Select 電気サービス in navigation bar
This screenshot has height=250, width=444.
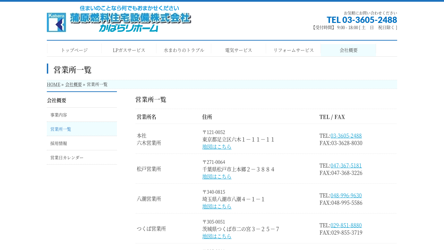pos(239,50)
